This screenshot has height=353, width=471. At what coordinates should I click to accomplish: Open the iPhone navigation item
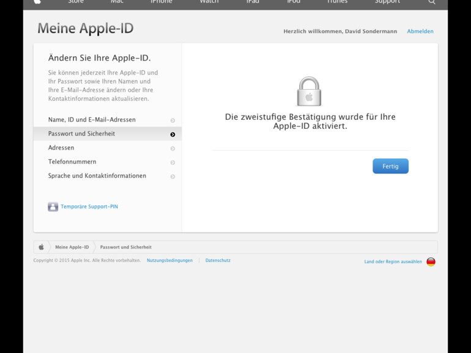161,2
